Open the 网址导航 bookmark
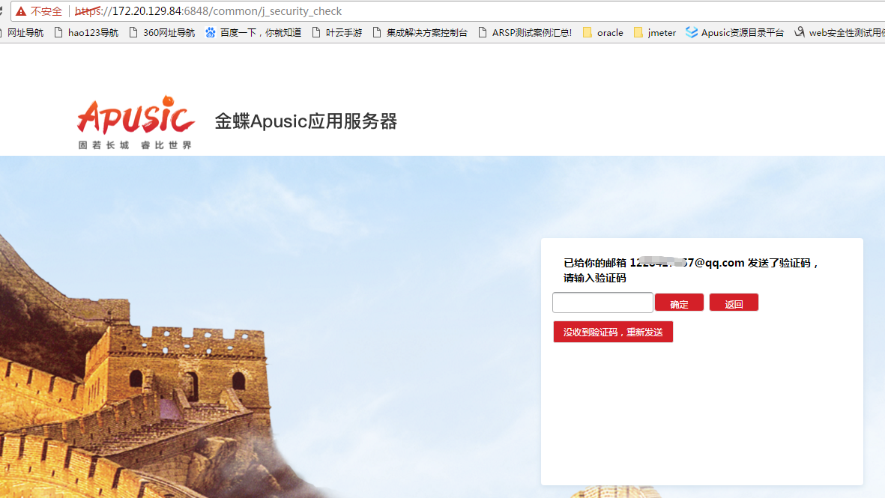 [x=25, y=33]
